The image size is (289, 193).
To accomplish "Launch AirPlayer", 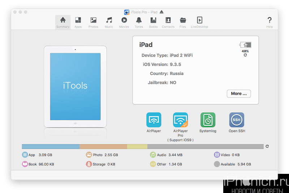I will tap(154, 120).
